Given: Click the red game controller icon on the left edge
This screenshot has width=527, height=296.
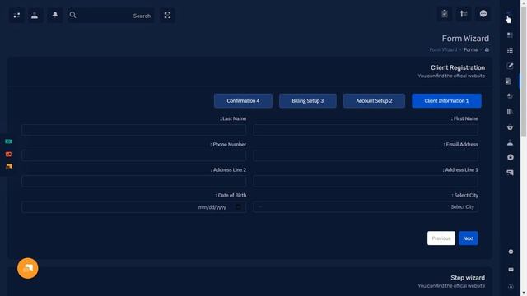Looking at the screenshot, I should [8, 155].
